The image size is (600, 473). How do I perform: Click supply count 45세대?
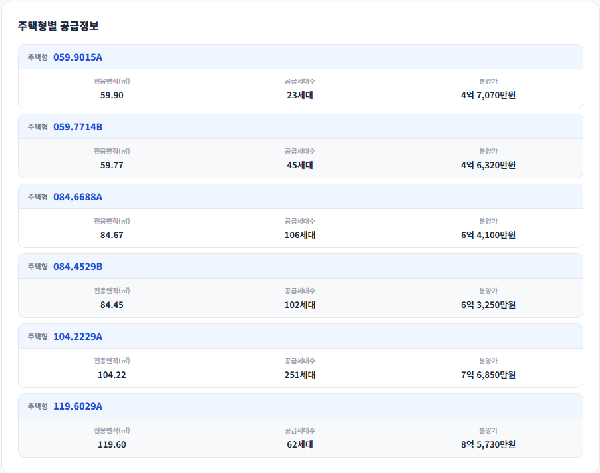click(300, 166)
